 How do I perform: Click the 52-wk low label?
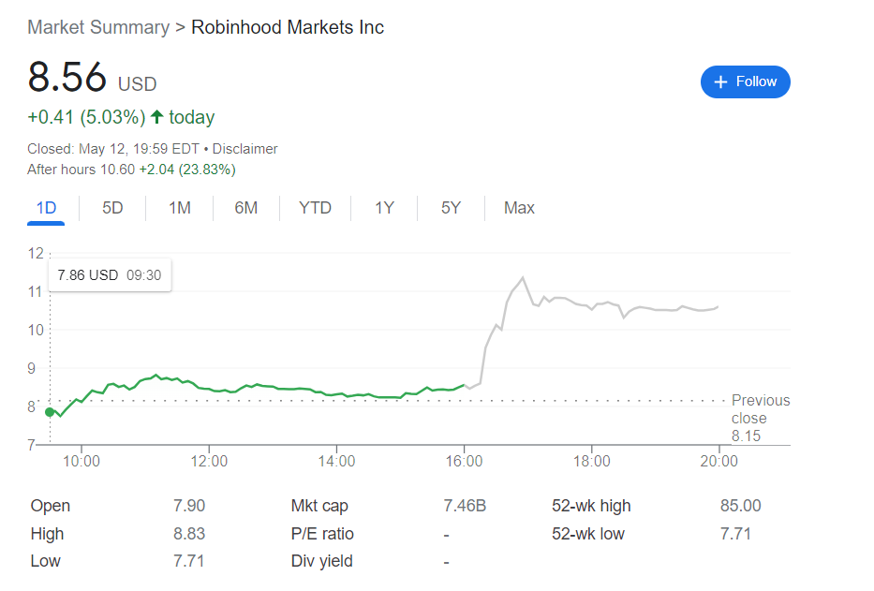pos(588,534)
